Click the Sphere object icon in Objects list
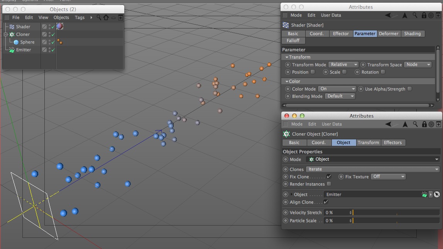The image size is (443, 249). (16, 42)
